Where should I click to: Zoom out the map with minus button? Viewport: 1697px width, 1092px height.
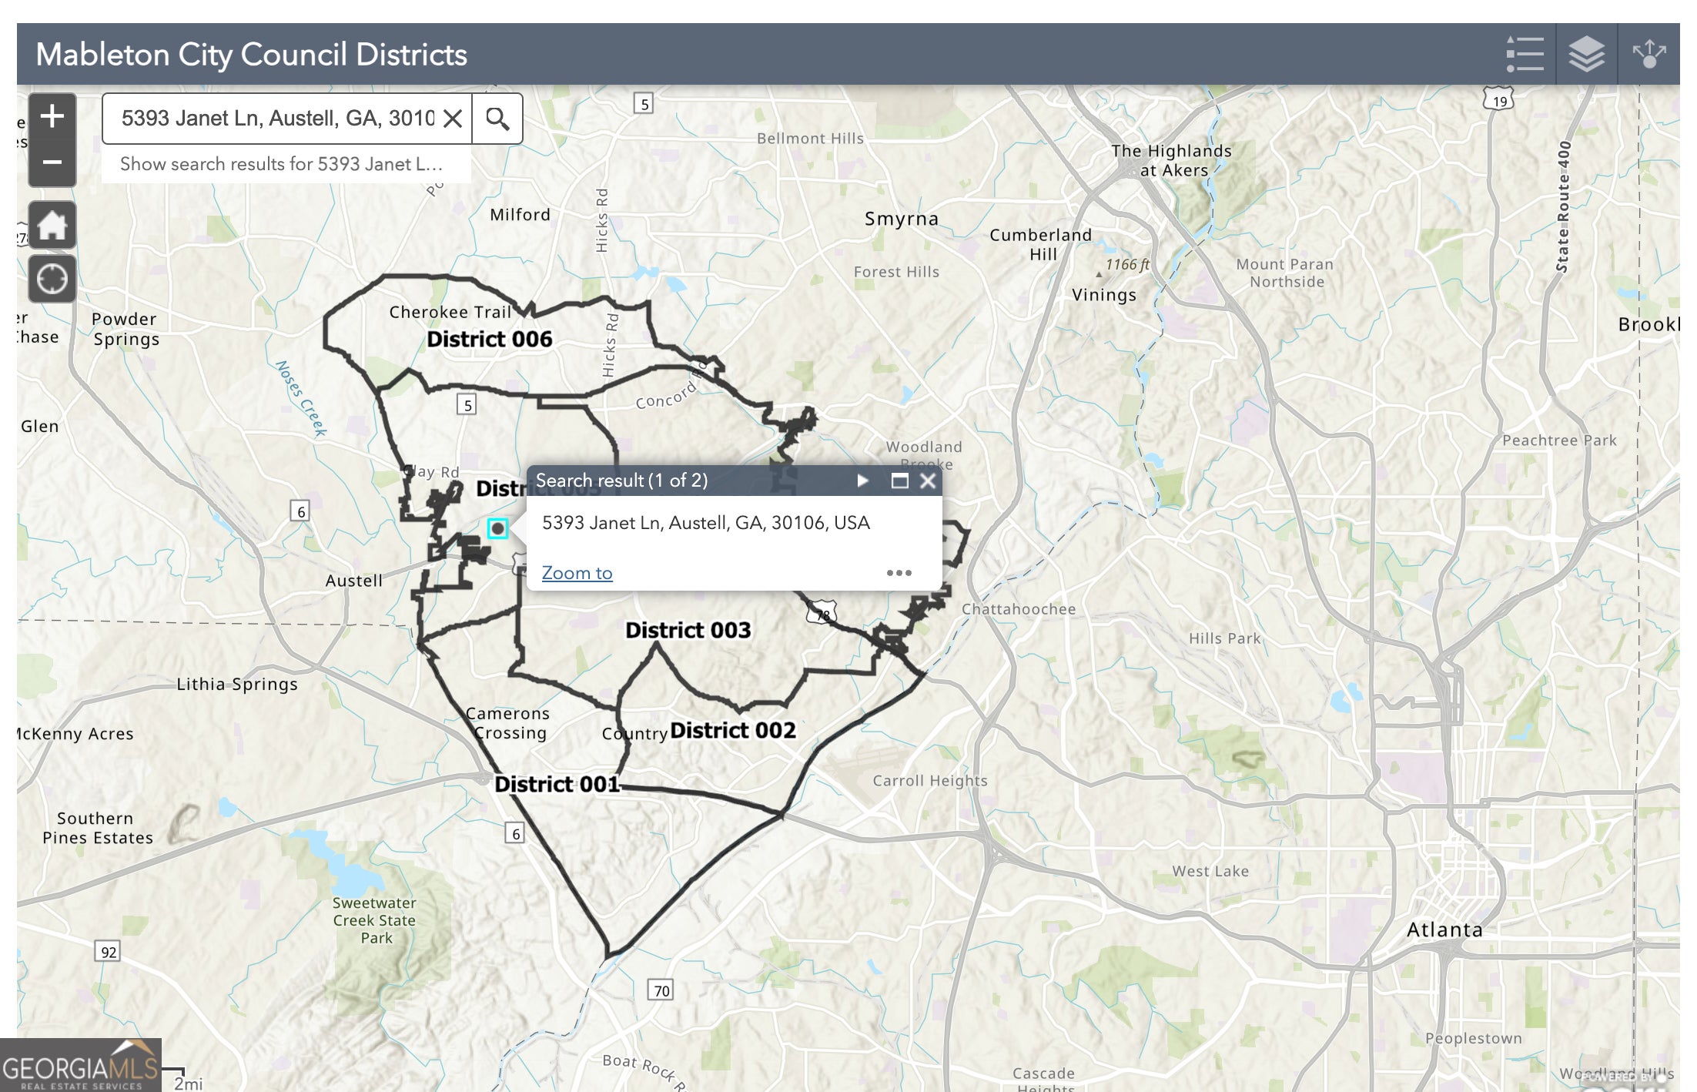click(52, 162)
